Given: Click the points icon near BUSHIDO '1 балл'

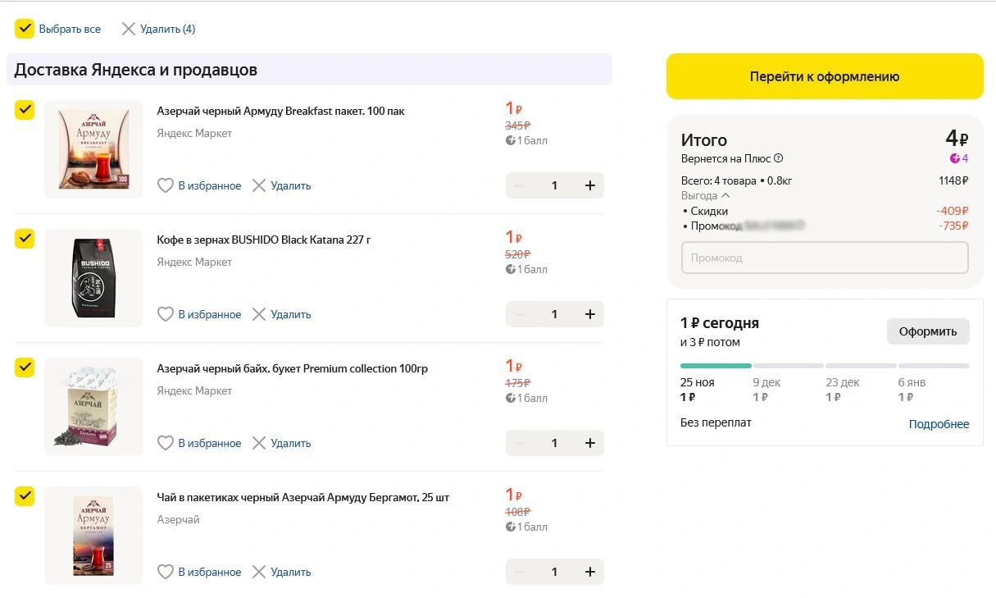Looking at the screenshot, I should 510,269.
